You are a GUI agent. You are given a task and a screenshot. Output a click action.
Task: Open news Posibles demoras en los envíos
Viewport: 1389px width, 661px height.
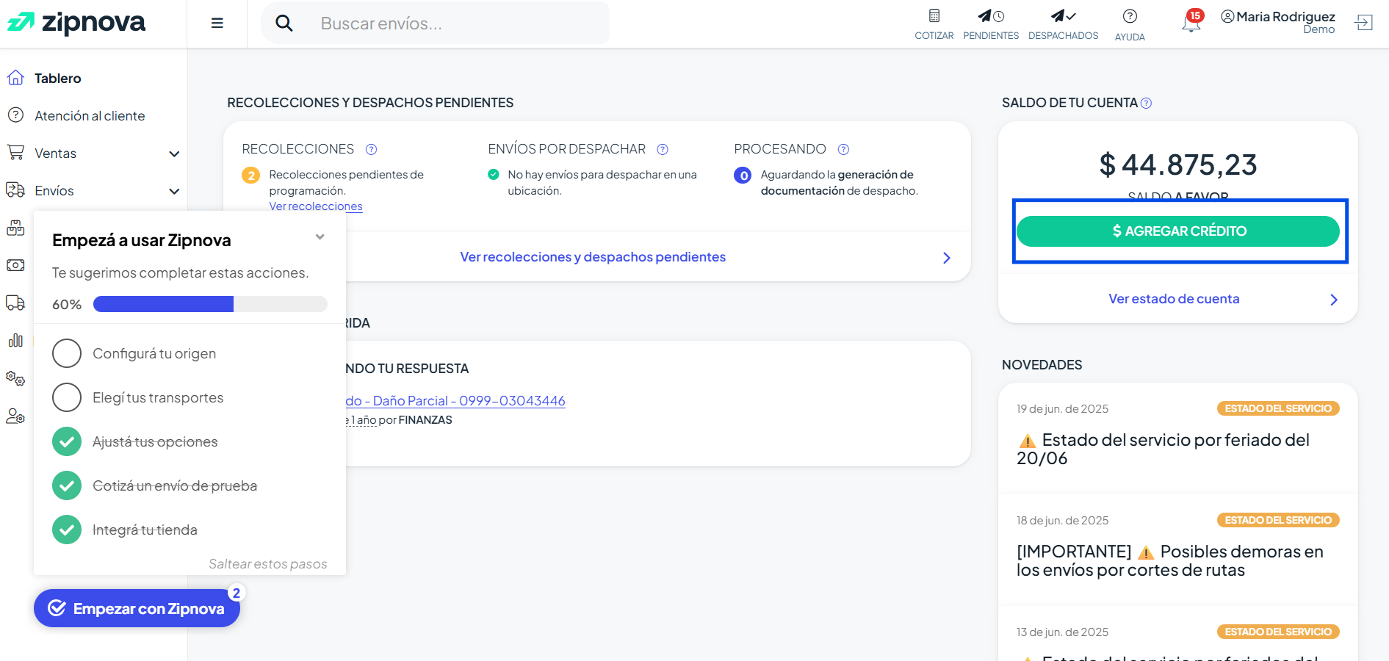[x=1170, y=560]
